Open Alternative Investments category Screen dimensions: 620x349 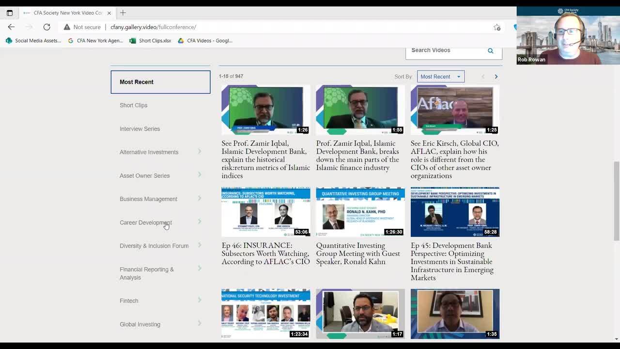pyautogui.click(x=149, y=152)
